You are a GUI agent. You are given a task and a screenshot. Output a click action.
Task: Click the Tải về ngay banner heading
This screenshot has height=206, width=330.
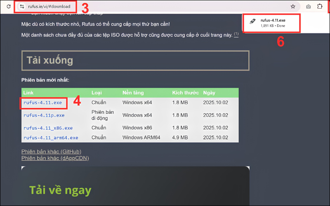tap(60, 190)
